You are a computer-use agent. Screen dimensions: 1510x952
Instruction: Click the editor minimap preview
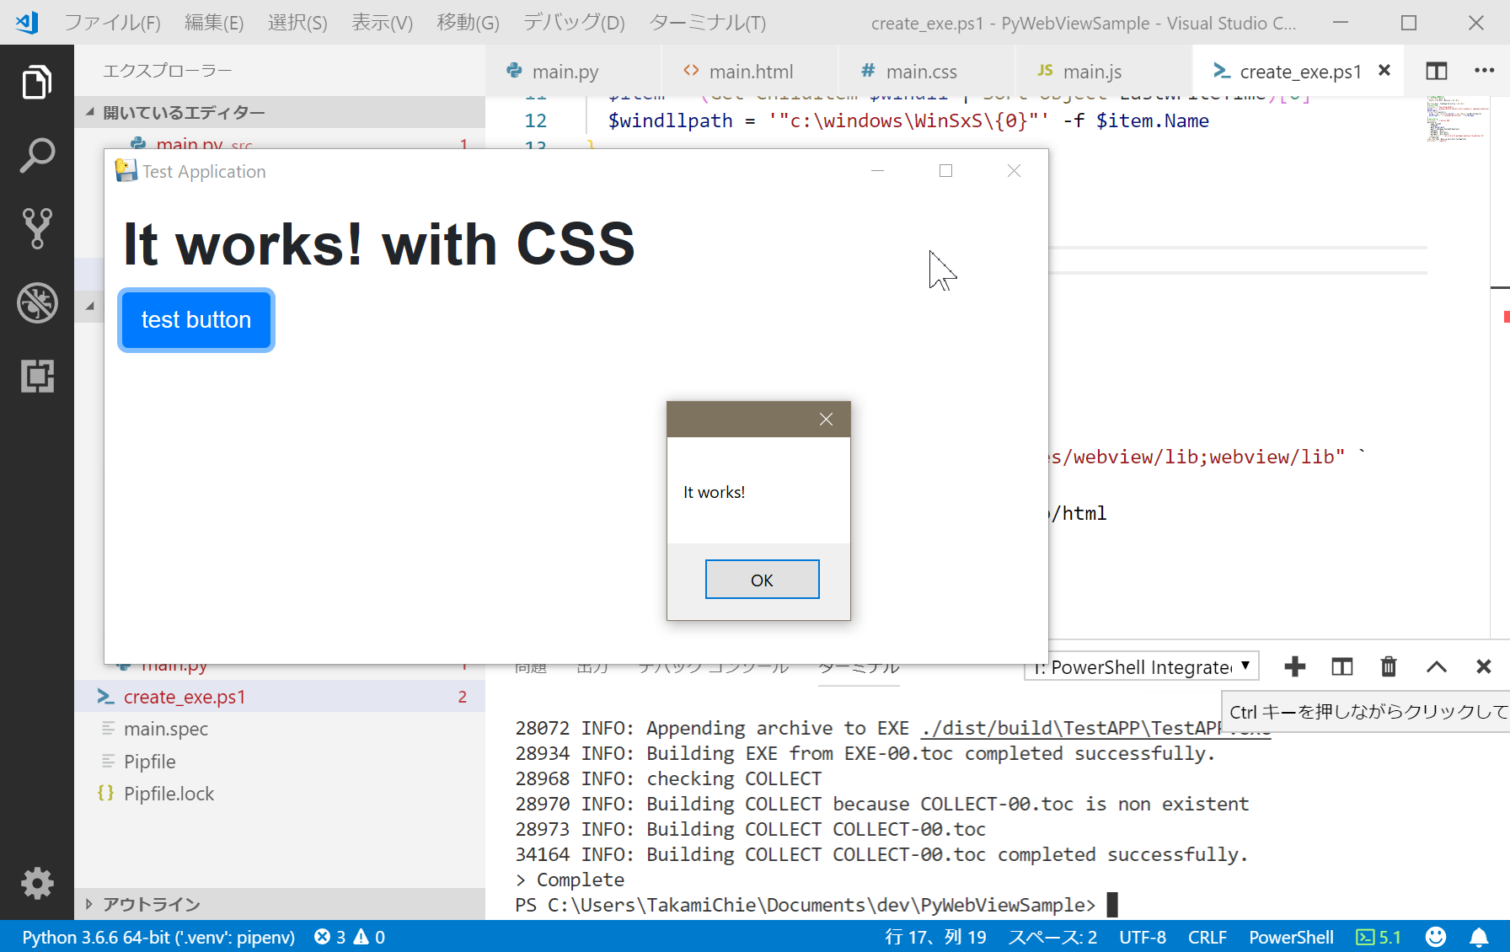1456,119
